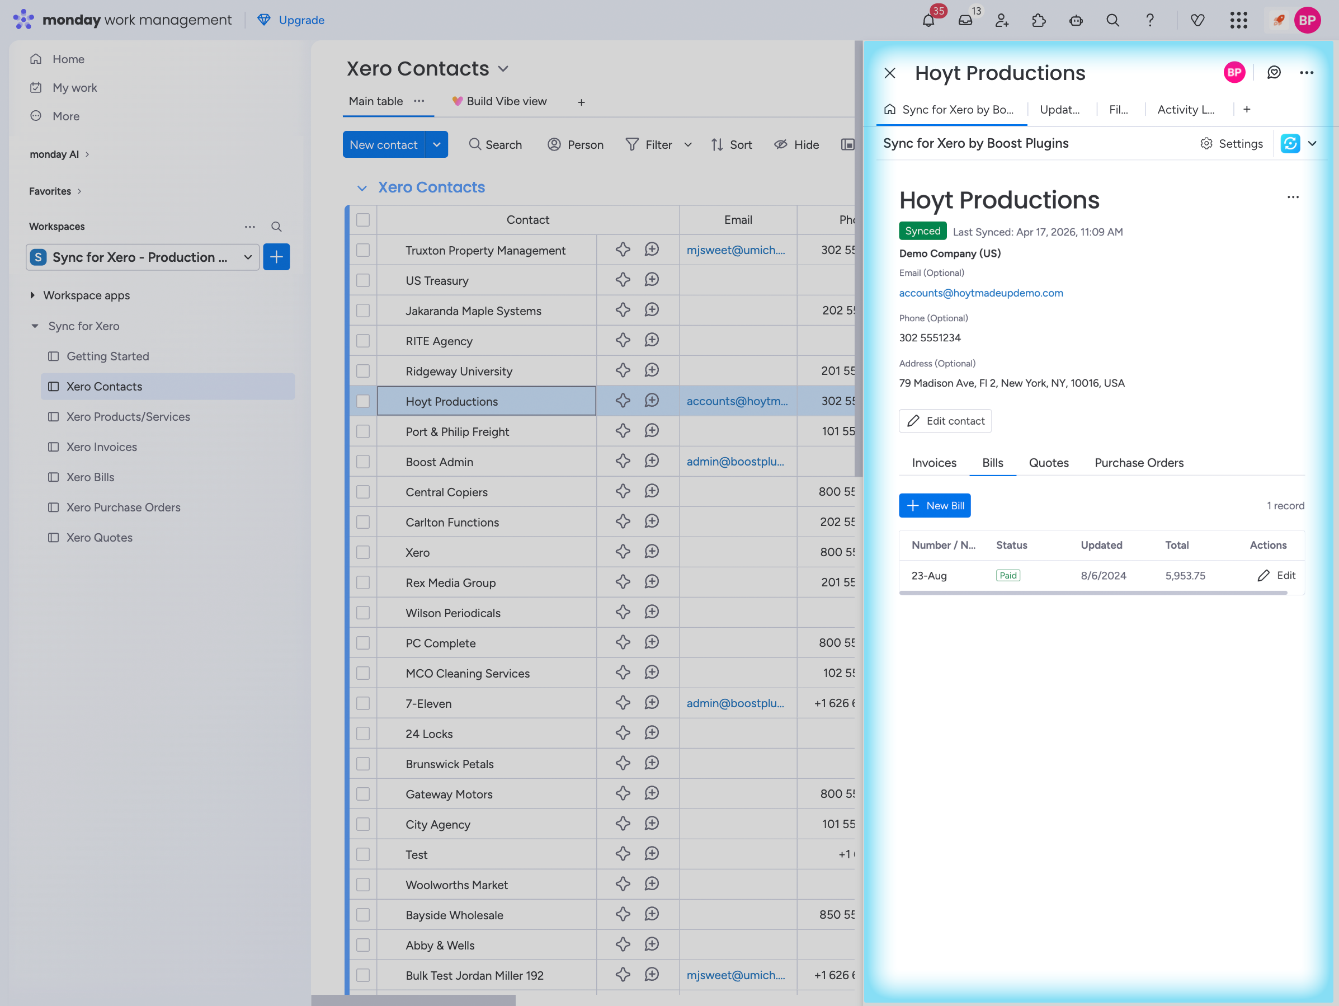Screen dimensions: 1339x1006
Task: Open the apps marketplace puzzle icon
Action: [x=1039, y=21]
